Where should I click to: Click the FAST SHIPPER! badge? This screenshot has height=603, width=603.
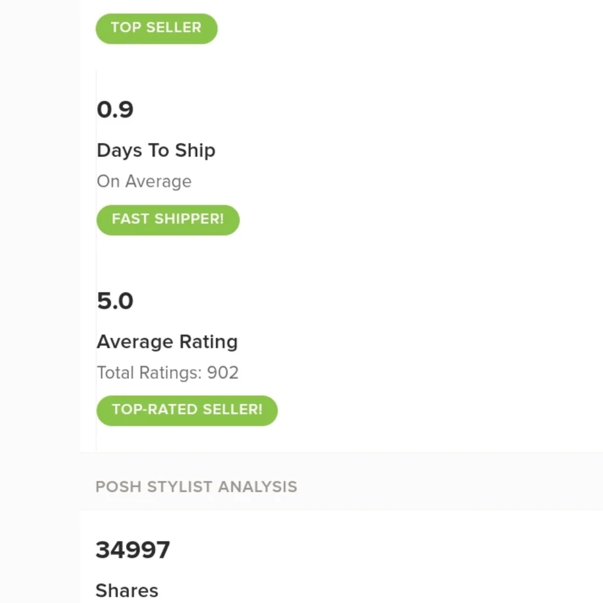(x=168, y=219)
